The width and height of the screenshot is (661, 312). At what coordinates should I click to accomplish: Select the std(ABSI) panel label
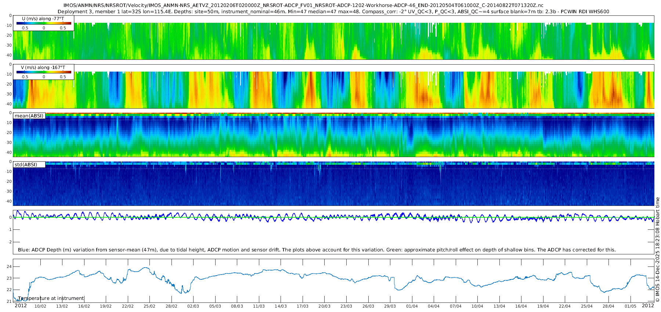point(26,165)
